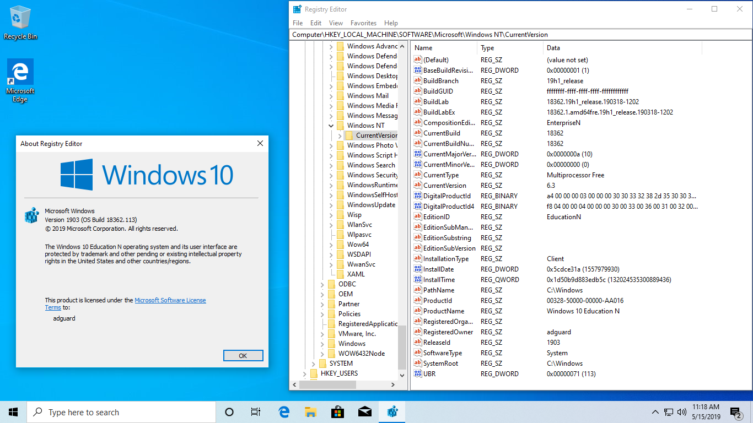This screenshot has height=423, width=753.
Task: Click Registry Editor taskbar icon
Action: (x=392, y=412)
